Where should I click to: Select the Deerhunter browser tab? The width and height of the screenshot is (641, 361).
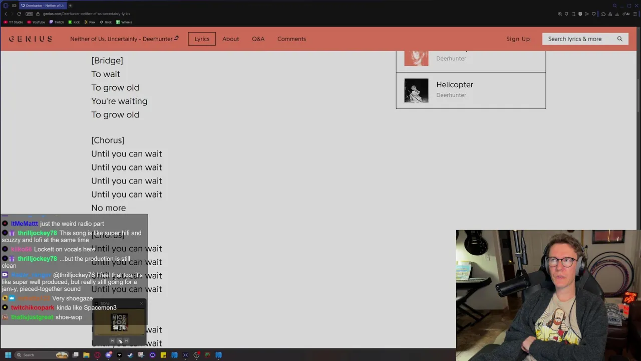[43, 6]
